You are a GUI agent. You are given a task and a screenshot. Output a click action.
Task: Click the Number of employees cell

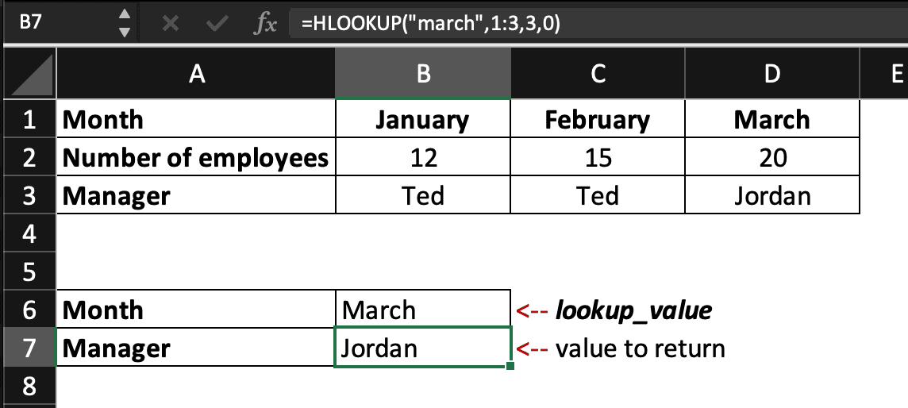[196, 157]
